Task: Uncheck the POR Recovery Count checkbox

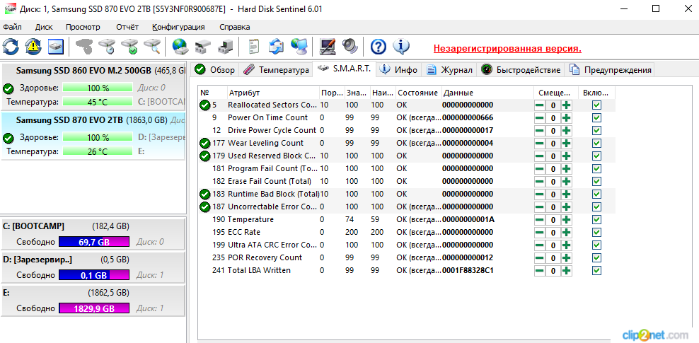Action: click(x=596, y=258)
